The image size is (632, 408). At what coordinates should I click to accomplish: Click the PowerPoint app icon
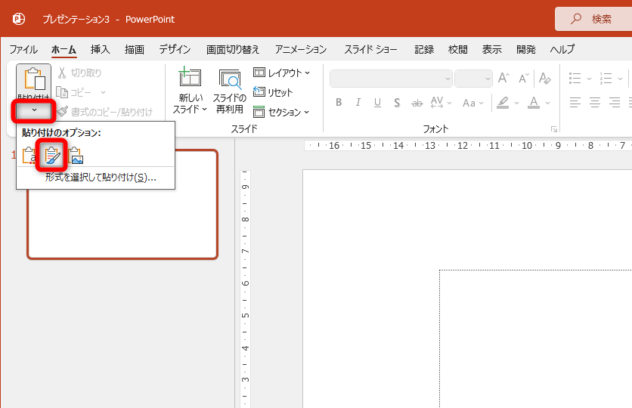click(19, 19)
